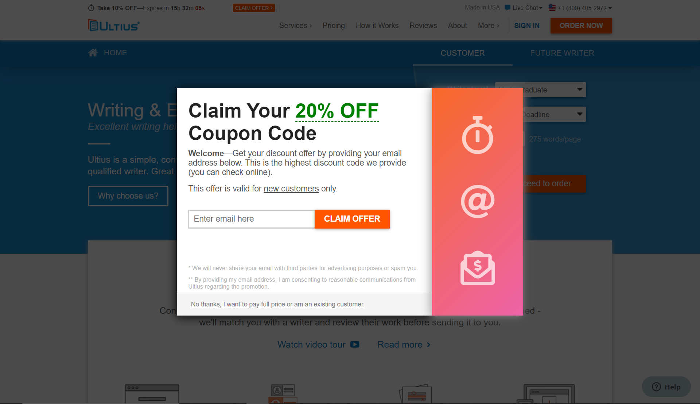This screenshot has width=700, height=404.
Task: Click no thanks existing customer link
Action: pyautogui.click(x=277, y=304)
